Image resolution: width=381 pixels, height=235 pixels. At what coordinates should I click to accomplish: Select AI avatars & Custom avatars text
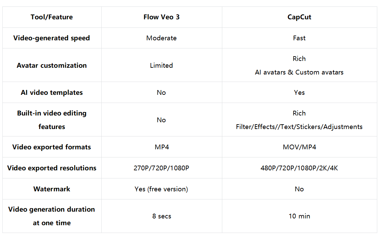click(x=299, y=72)
